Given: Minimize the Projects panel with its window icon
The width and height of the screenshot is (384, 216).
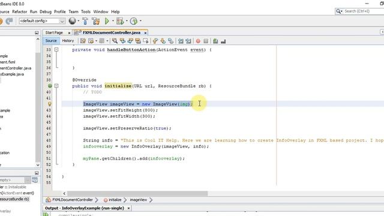Looking at the screenshot, I should coord(37,32).
